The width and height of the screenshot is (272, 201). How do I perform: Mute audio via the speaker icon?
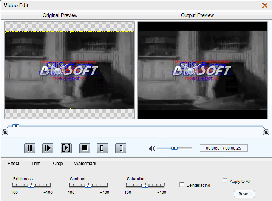[x=152, y=148]
